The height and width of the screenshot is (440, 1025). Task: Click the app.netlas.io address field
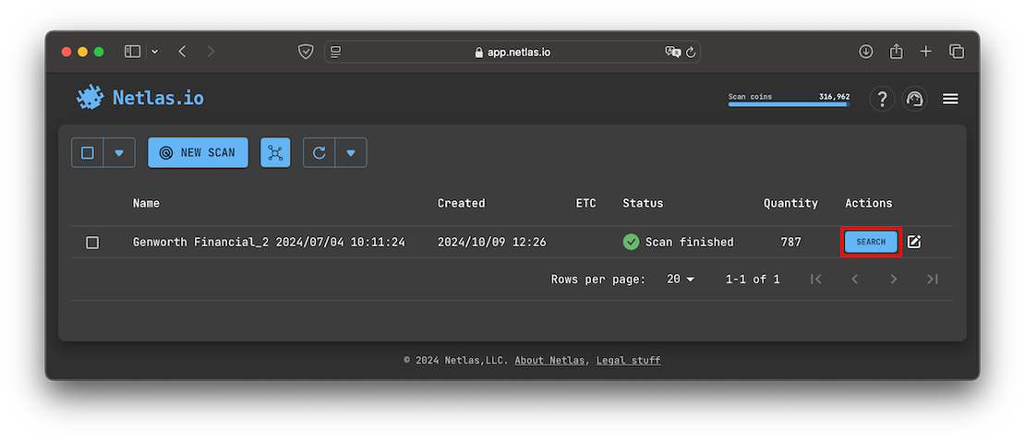[x=512, y=52]
